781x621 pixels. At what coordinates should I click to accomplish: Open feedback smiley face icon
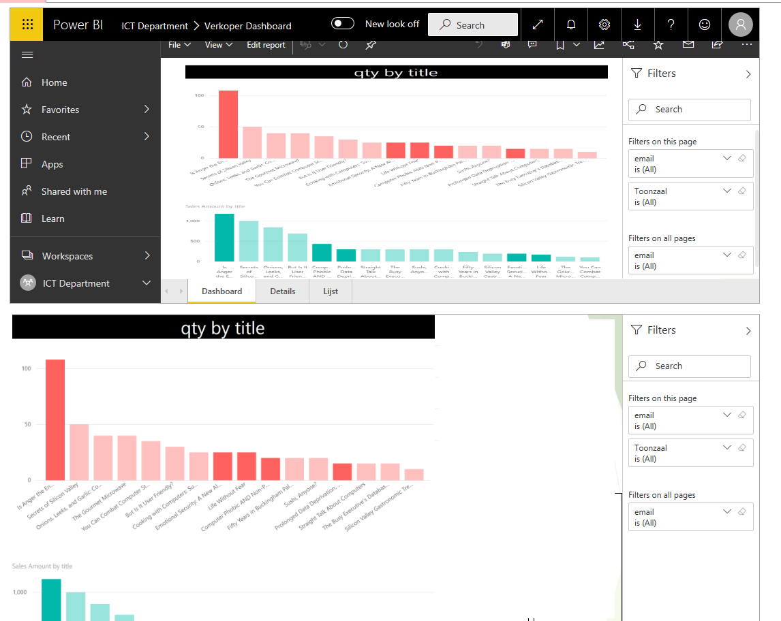coord(704,25)
